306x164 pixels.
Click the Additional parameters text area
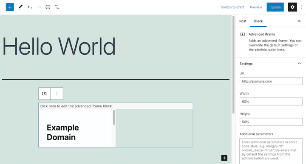coord(271,151)
